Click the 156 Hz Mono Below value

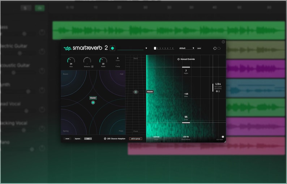(186, 137)
